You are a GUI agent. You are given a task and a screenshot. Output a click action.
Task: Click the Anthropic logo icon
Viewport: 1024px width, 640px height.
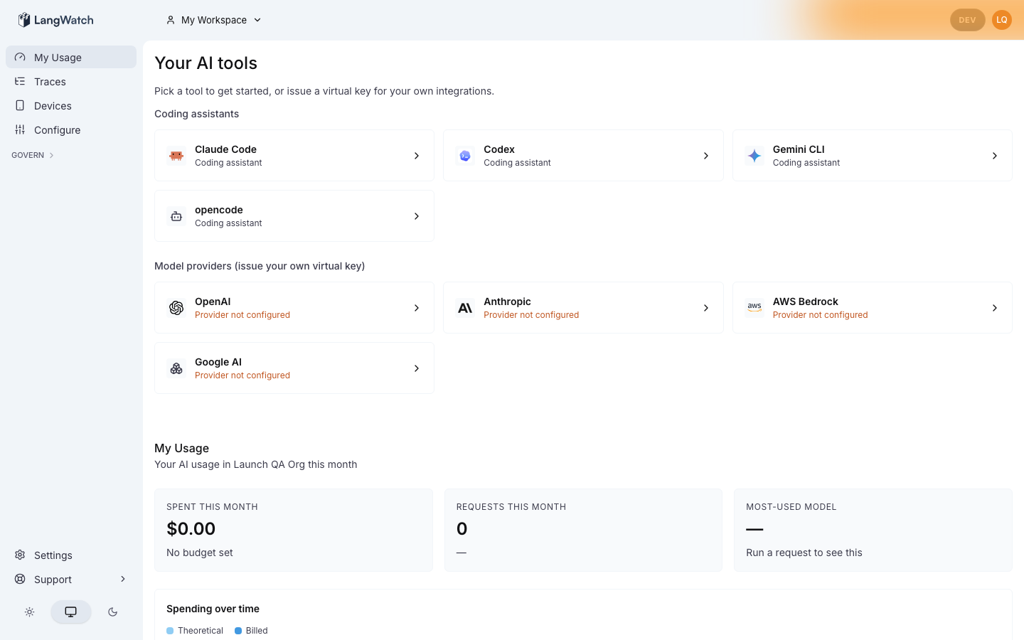(465, 308)
